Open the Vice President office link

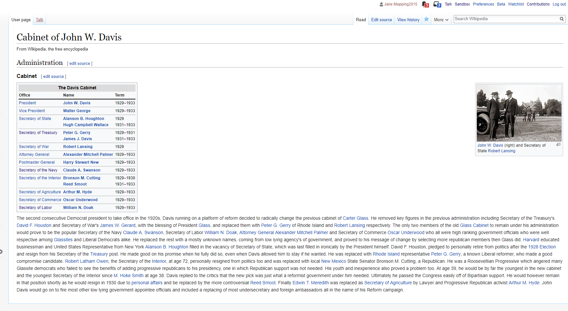click(32, 111)
